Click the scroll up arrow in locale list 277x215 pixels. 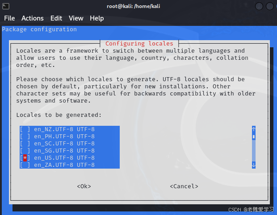[254, 129]
